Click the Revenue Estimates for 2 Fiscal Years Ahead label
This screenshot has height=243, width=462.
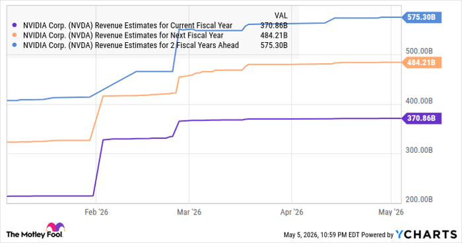(x=131, y=45)
